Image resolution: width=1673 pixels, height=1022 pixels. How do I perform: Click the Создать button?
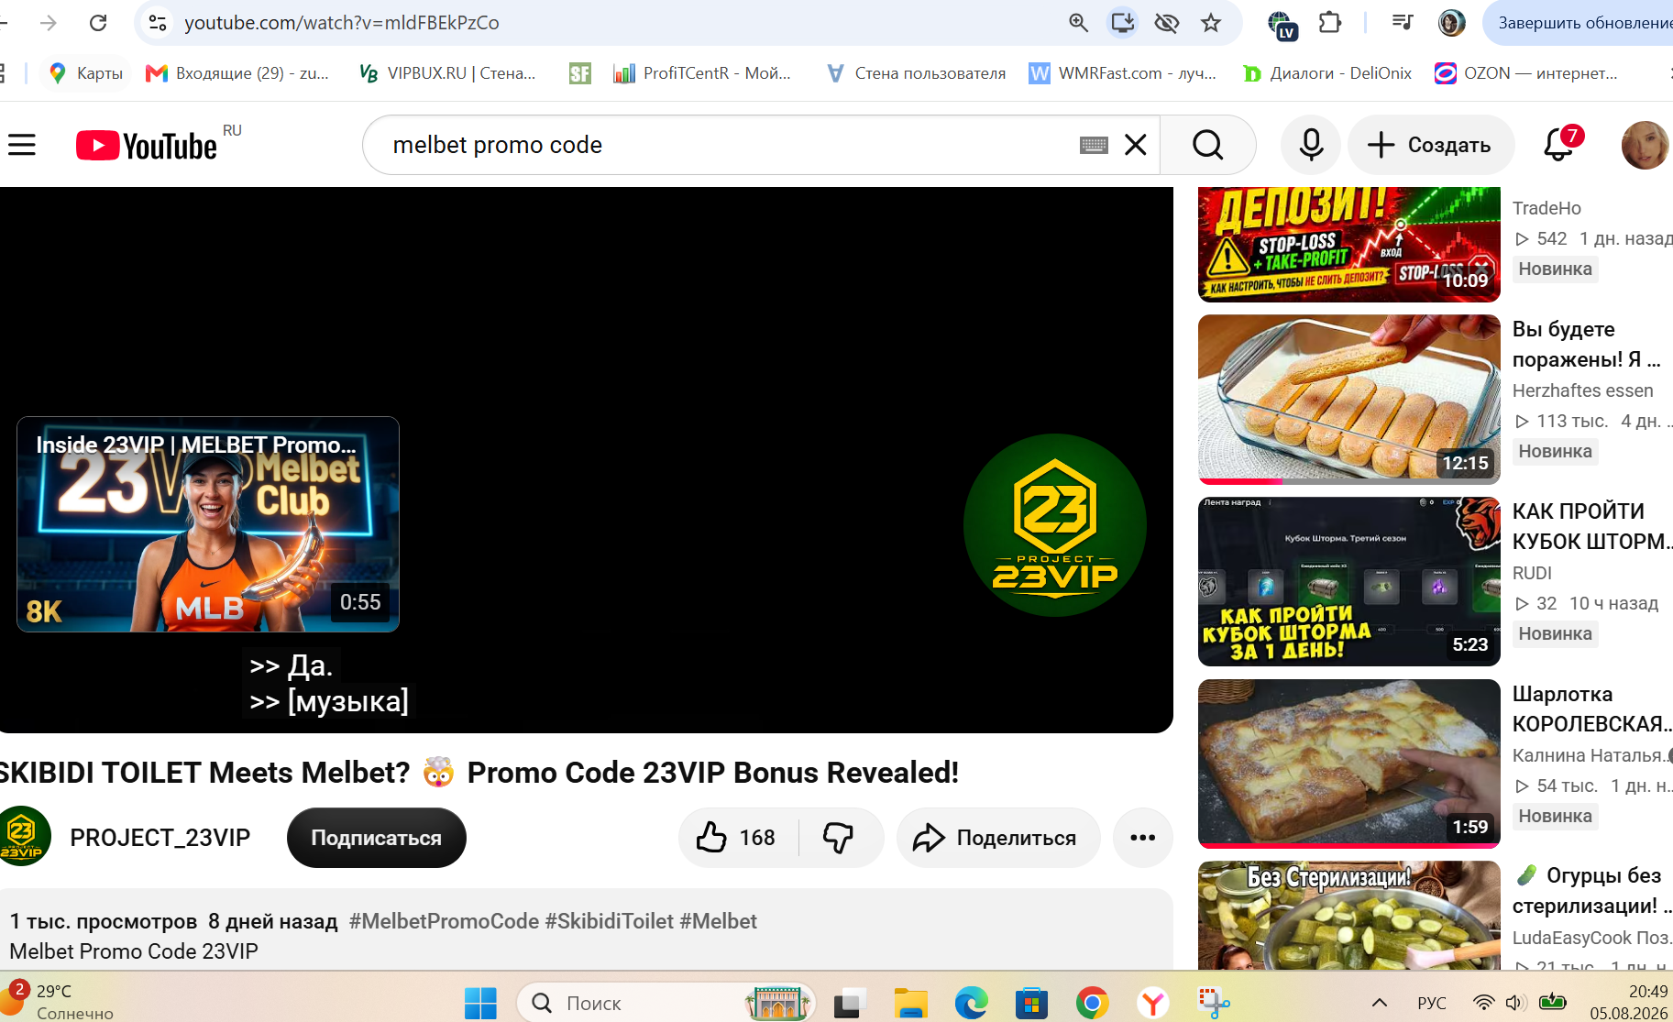pos(1430,145)
